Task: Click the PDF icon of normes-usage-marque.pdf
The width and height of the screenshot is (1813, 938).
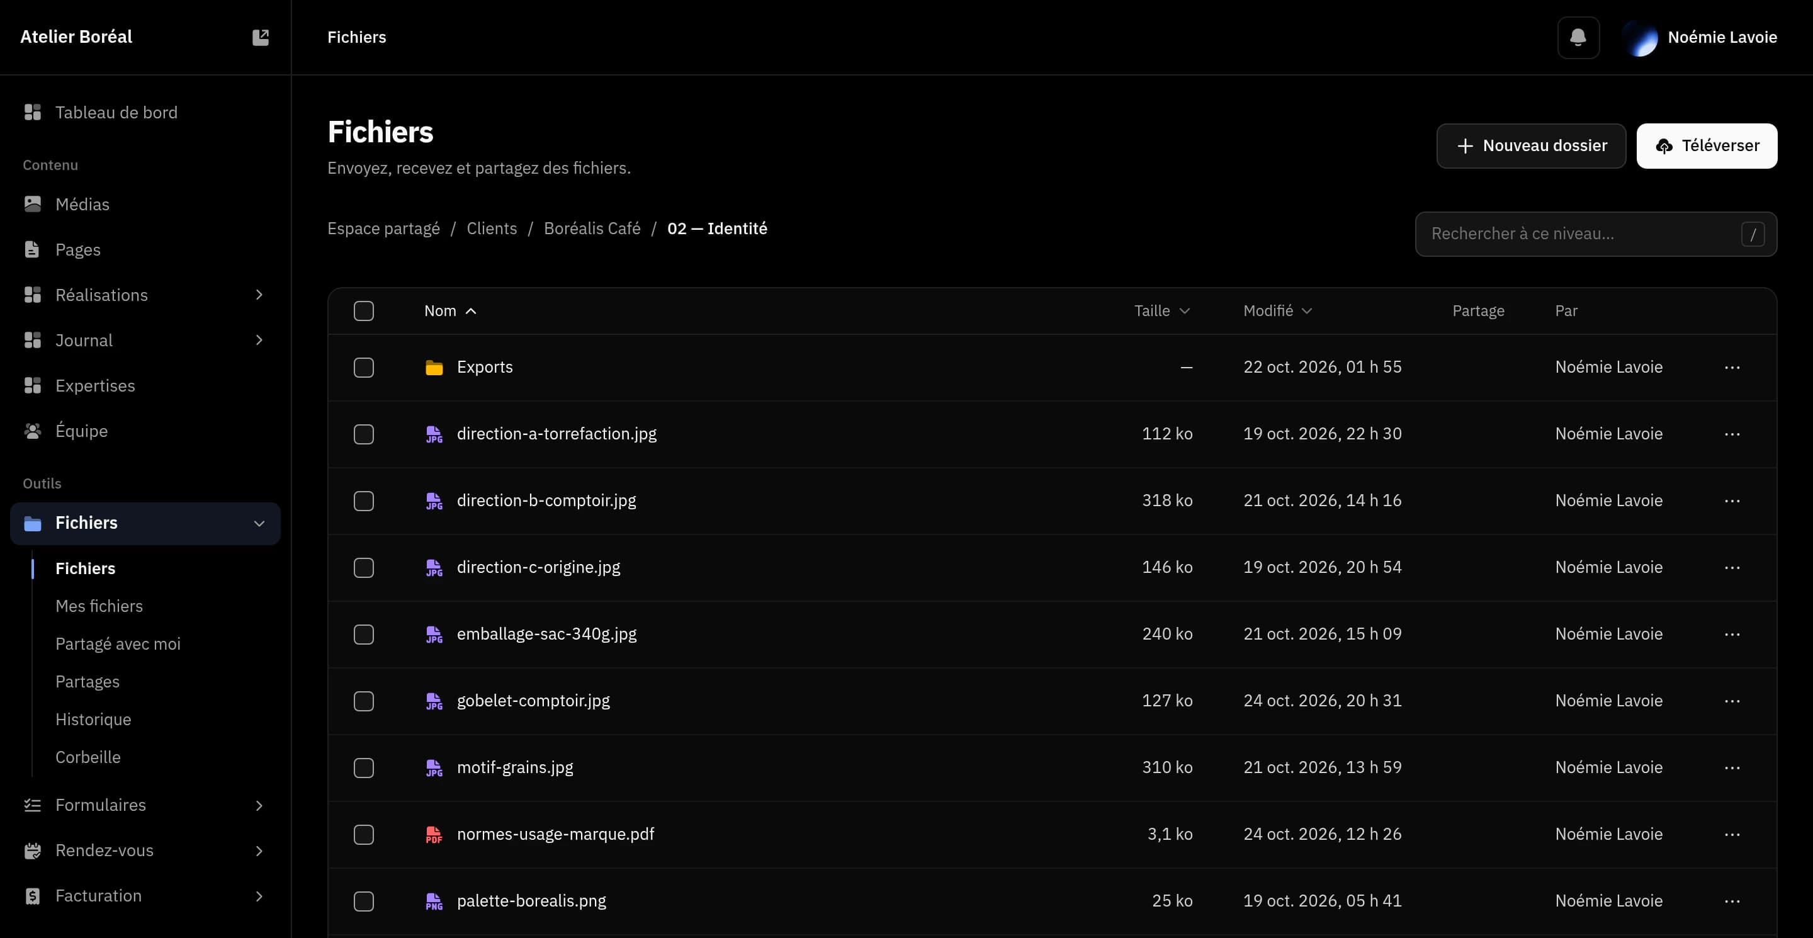Action: pyautogui.click(x=434, y=835)
